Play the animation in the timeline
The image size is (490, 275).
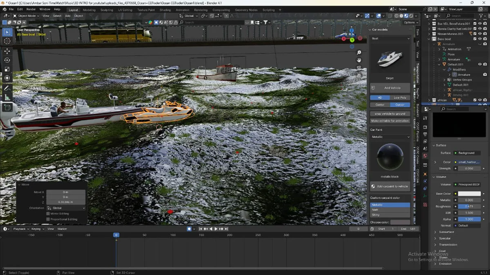coord(216,229)
